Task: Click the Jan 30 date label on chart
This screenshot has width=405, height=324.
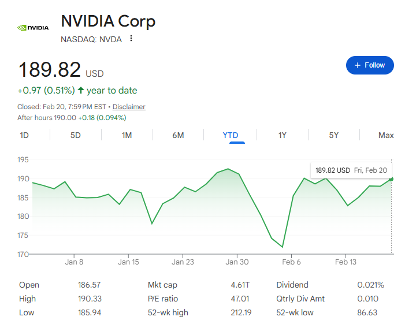Action: coord(237,262)
